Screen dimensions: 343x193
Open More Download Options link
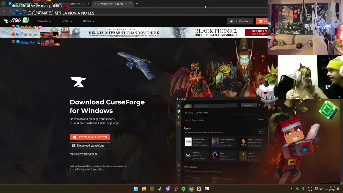pos(83,154)
